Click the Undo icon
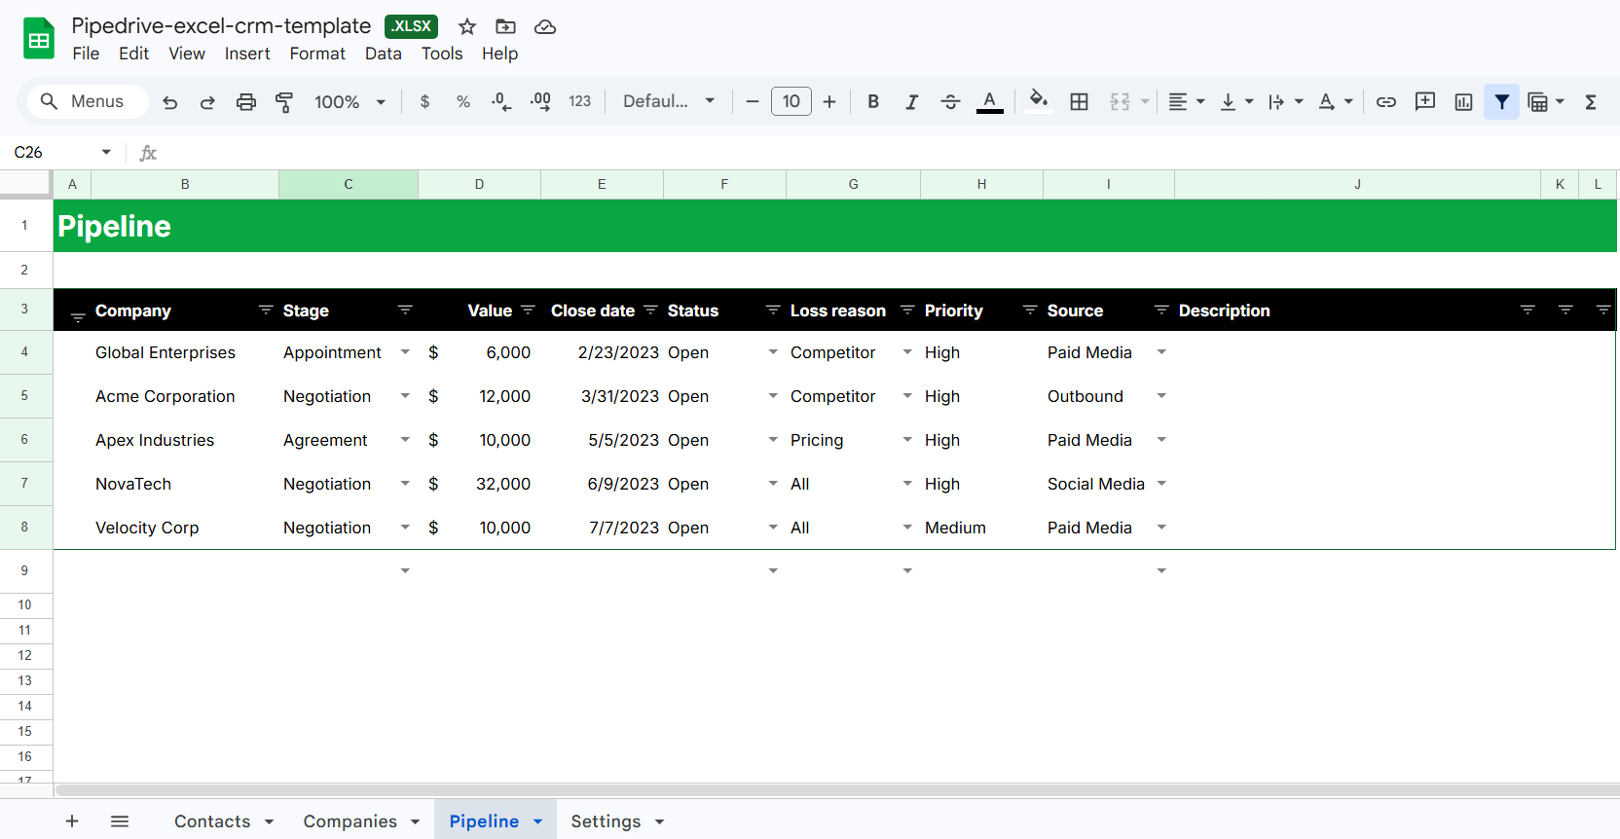Screen dimensions: 1620x839 [170, 101]
